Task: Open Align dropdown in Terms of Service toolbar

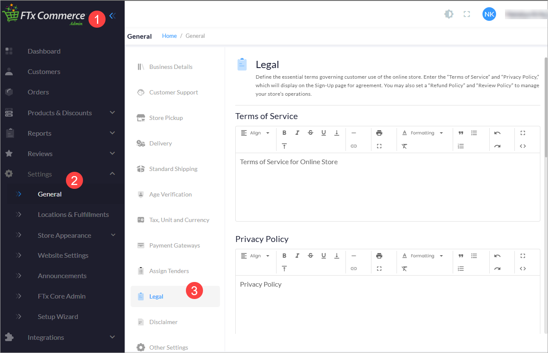Action: (x=255, y=133)
